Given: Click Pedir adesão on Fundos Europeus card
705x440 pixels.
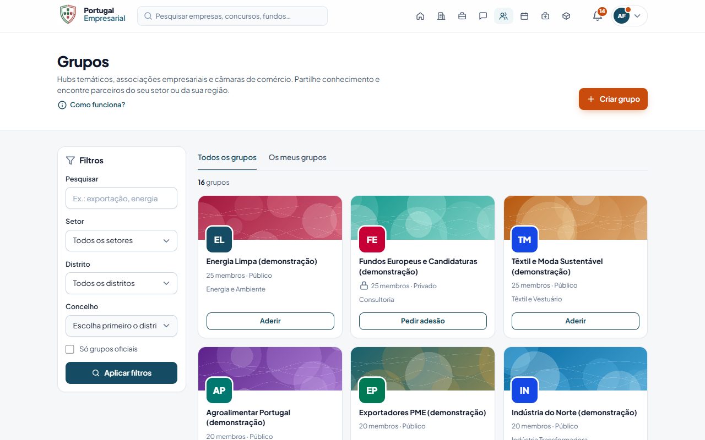Looking at the screenshot, I should 423,321.
